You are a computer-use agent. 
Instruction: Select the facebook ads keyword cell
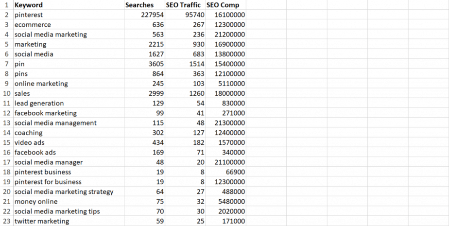tap(35, 152)
